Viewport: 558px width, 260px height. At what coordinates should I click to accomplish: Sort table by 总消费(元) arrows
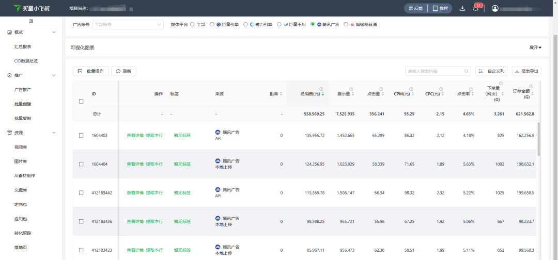coord(323,94)
